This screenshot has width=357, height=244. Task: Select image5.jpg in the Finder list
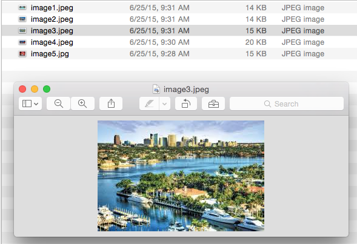click(179, 54)
